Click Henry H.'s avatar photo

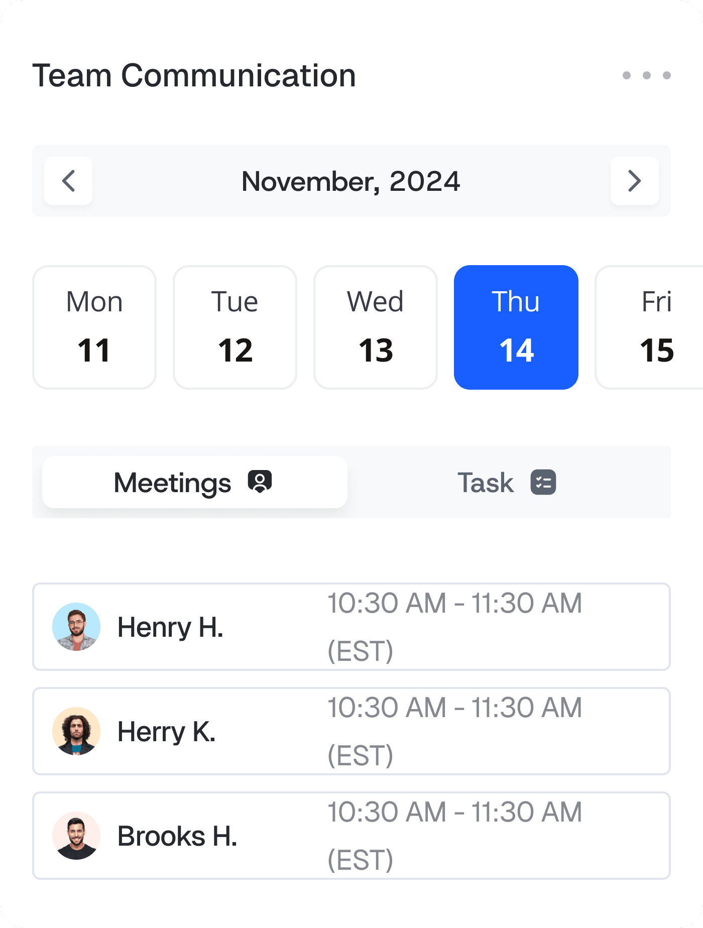[x=76, y=627]
